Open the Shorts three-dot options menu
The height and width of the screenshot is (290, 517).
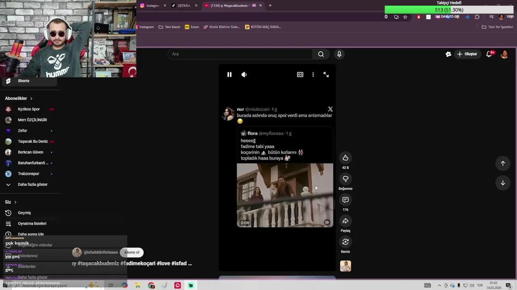[313, 75]
